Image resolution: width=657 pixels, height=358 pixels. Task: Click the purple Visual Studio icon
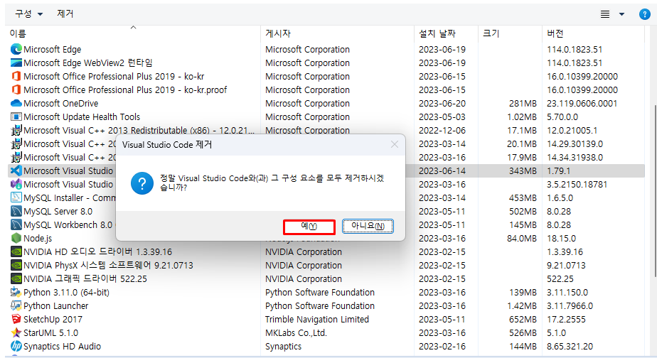click(x=16, y=184)
